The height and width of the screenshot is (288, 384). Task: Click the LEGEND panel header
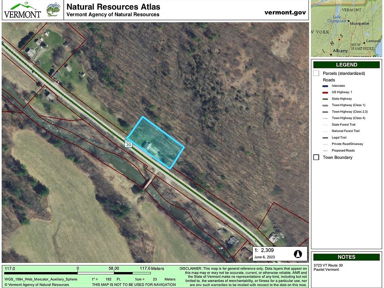346,65
